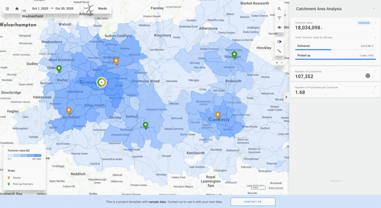Go to the home screen

pos(17,9)
